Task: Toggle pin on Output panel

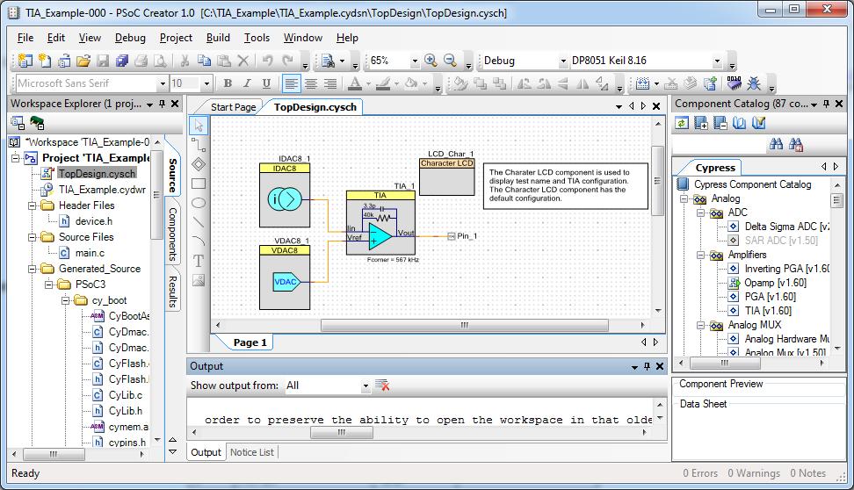Action: [647, 366]
